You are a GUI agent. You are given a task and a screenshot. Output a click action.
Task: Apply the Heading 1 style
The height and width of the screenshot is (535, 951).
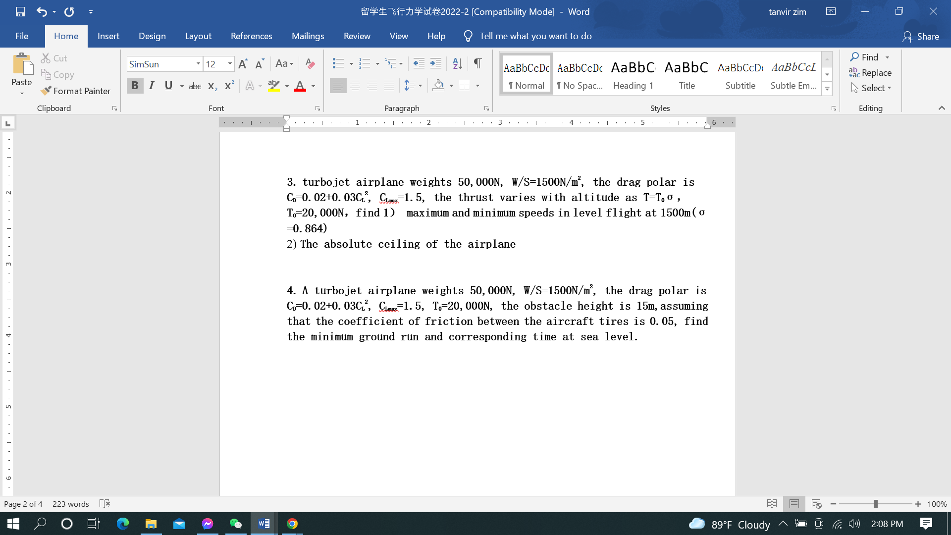(633, 73)
